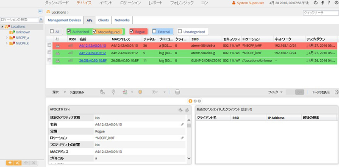Screen dimensions: 339x167
Task: Click the lightning bolt notifications icon
Action: 323,3
